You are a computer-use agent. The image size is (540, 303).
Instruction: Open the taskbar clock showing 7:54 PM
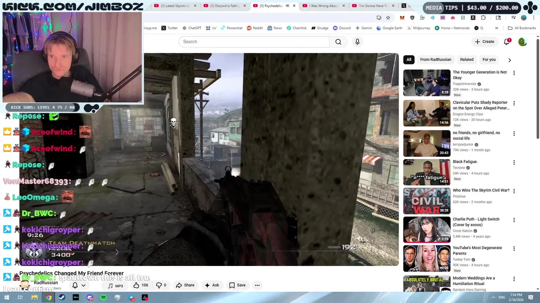point(516,298)
